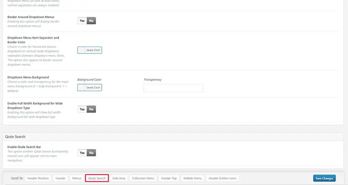Set Border Around Dropdown Menus to No
This screenshot has width=348, height=185.
click(91, 21)
